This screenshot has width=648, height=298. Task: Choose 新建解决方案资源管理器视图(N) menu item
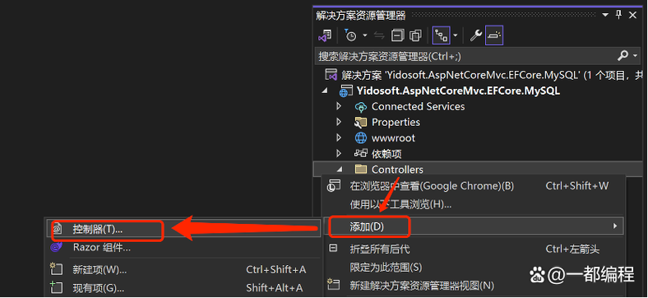point(474,285)
